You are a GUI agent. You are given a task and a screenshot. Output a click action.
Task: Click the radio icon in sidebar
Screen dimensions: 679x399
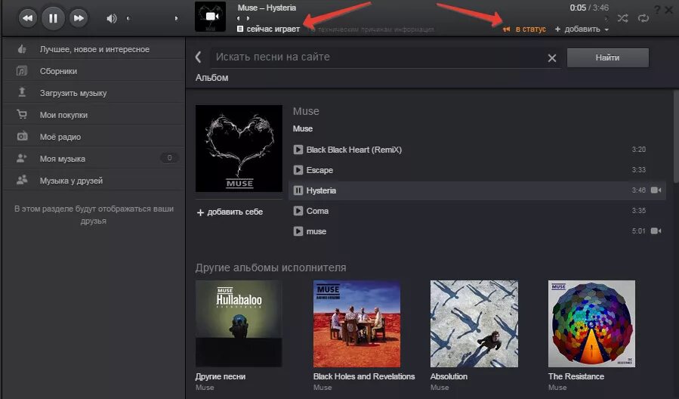(x=22, y=136)
